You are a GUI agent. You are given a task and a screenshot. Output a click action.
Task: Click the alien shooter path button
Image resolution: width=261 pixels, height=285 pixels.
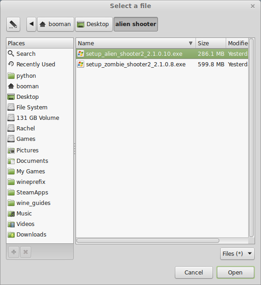(136, 24)
